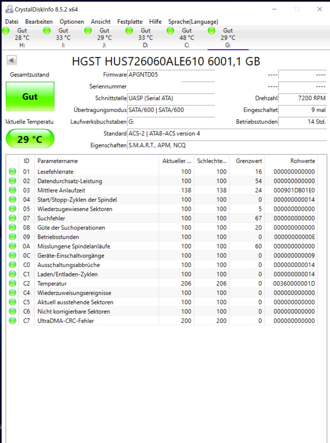Click status dot of Geräte-Einschaltvorgänge row
Image resolution: width=330 pixels, height=443 pixels.
(x=12, y=255)
